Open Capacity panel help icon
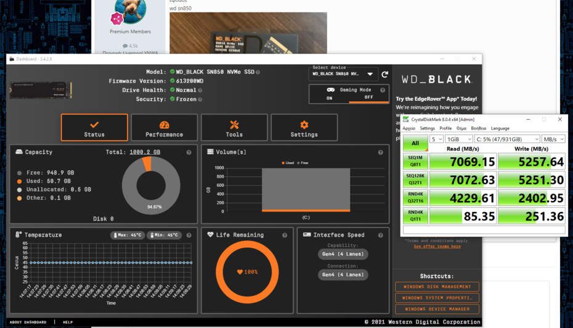The width and height of the screenshot is (573, 328). pos(189,152)
